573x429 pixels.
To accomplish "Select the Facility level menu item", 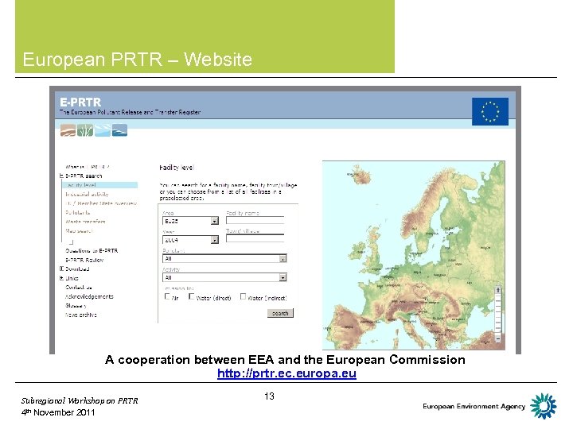I will 100,185.
